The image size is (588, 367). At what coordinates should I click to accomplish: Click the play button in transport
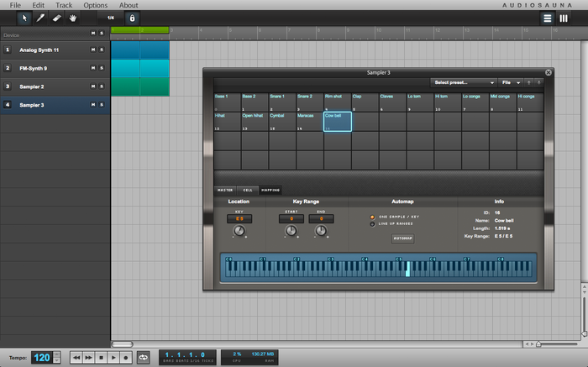(x=113, y=357)
